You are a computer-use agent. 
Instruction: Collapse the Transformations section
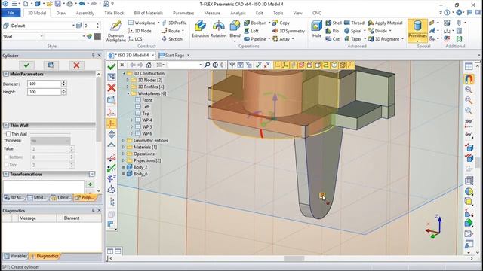6,174
